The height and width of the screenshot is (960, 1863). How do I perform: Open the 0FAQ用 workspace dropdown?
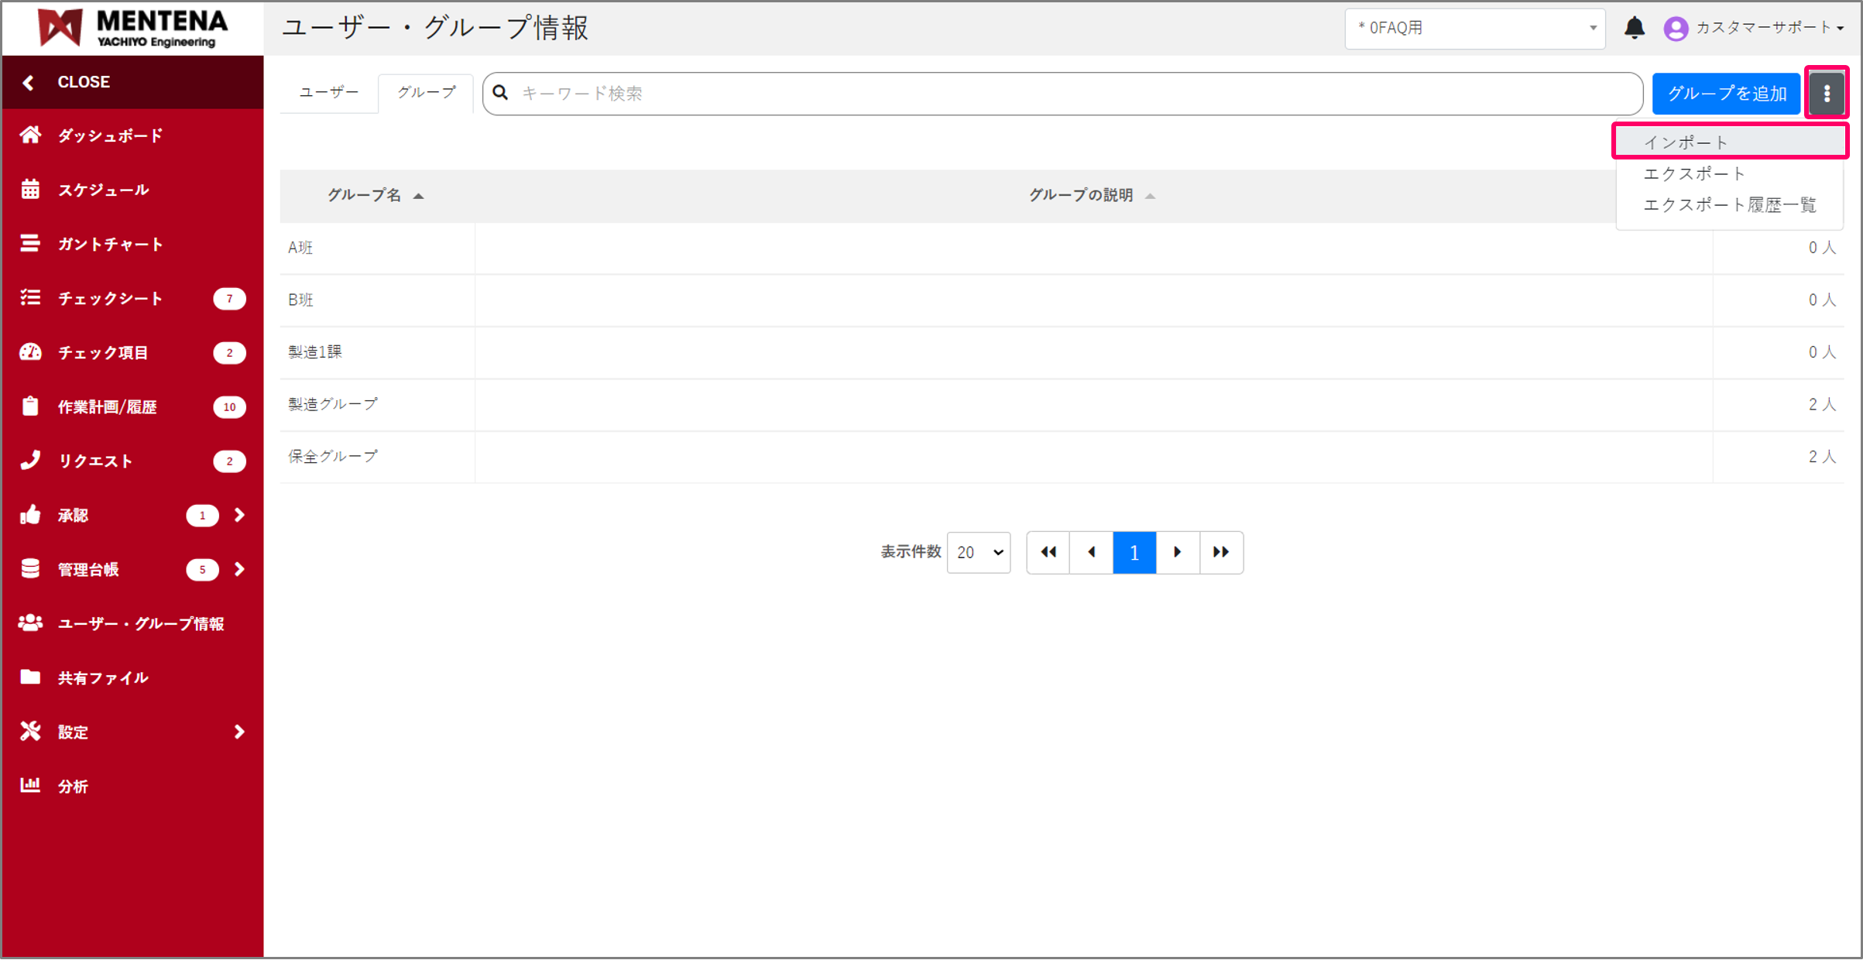click(1474, 28)
